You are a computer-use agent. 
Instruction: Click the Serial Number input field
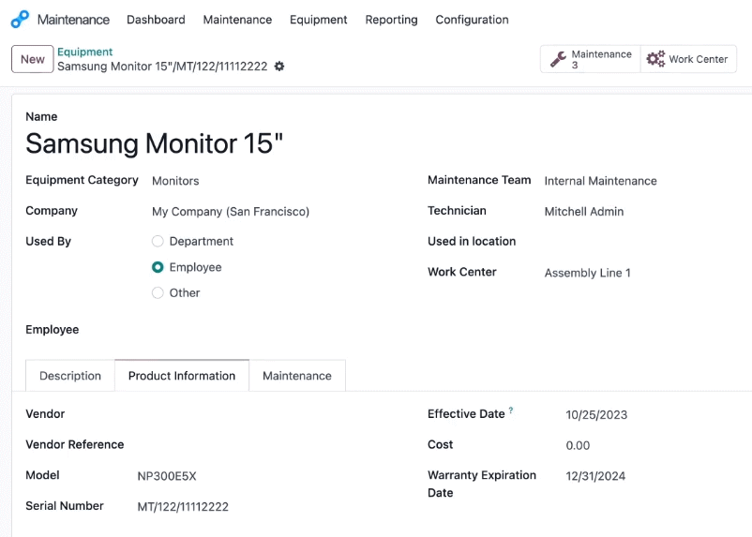268,506
